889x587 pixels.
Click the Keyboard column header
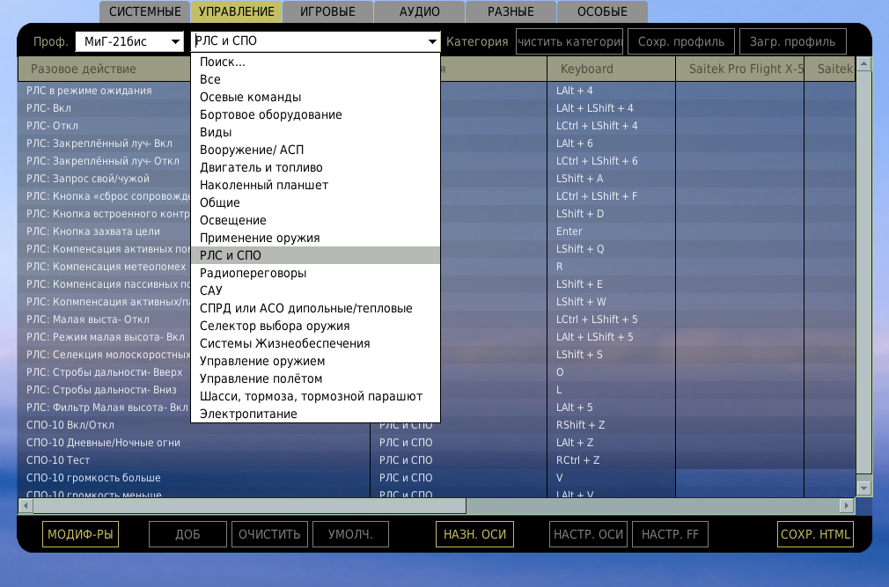pyautogui.click(x=611, y=69)
